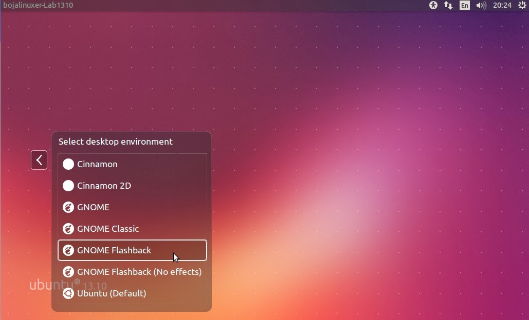Choose GNOME Flashback (No effects)
This screenshot has height=320, width=529.
(132, 272)
